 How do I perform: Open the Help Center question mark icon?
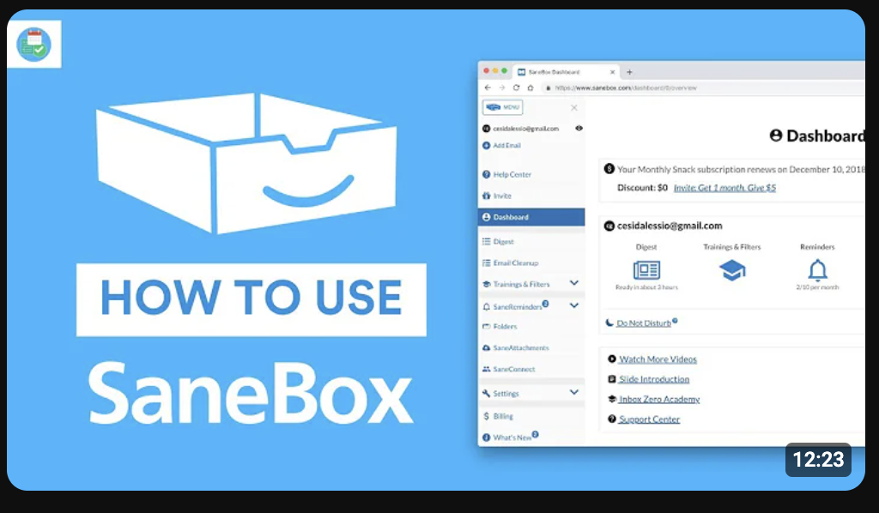484,172
